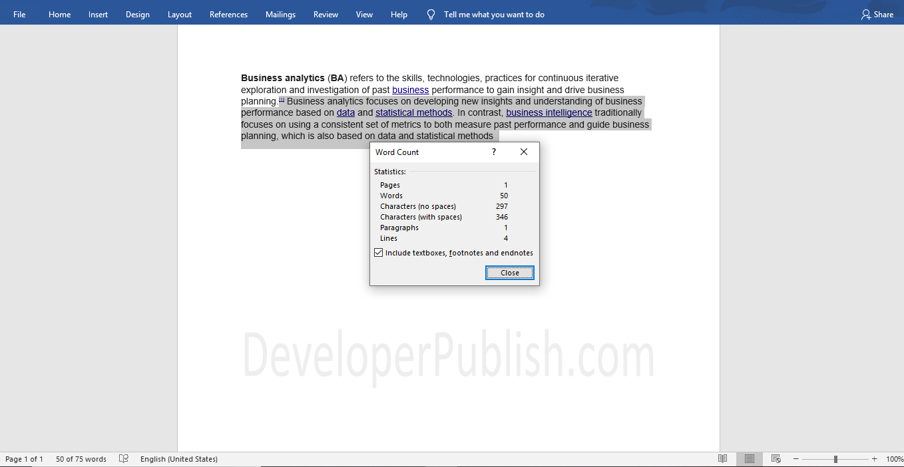Open the References ribbon tab

pyautogui.click(x=228, y=14)
